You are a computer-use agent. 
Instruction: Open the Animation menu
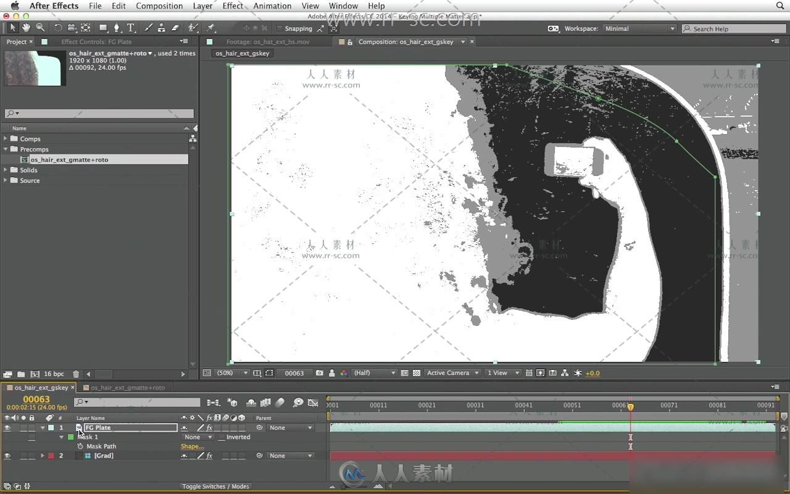272,6
